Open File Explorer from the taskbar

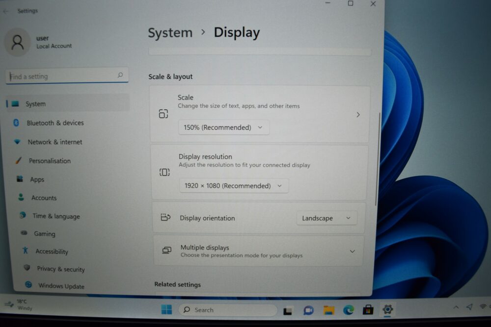coord(329,310)
